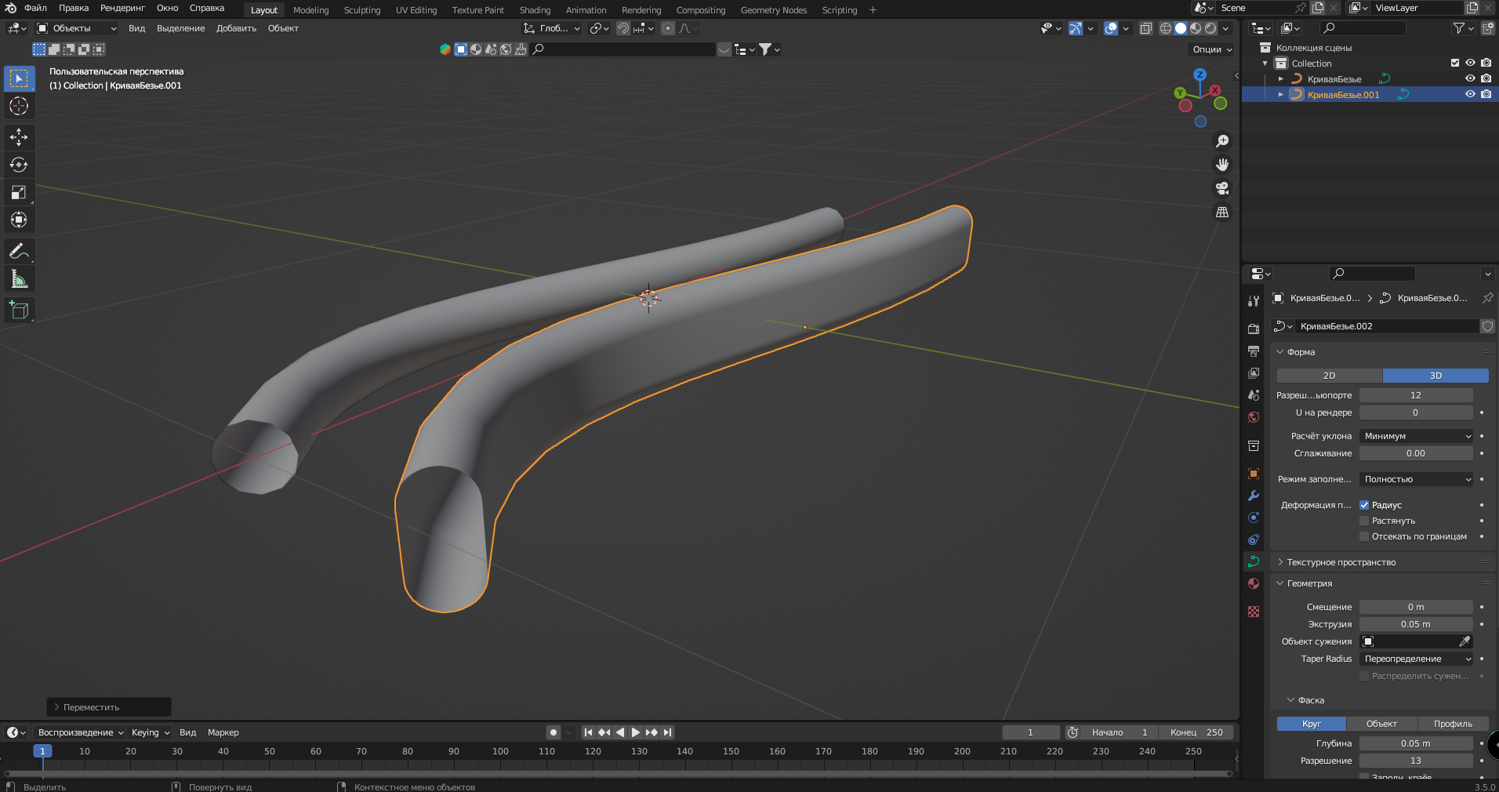The image size is (1499, 792).
Task: Hide КриваяБезье in viewport via eye icon
Action: [x=1470, y=78]
